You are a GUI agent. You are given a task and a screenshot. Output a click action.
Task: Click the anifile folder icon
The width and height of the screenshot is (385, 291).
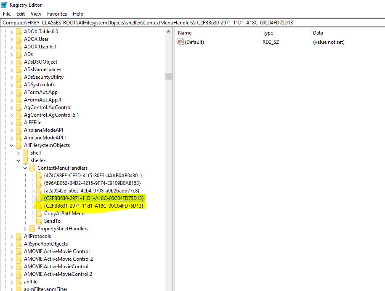(19, 282)
